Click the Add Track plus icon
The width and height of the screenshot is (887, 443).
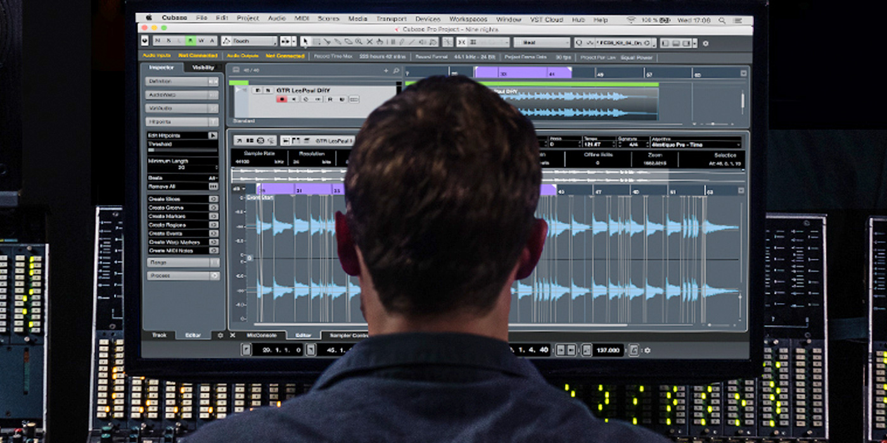386,70
